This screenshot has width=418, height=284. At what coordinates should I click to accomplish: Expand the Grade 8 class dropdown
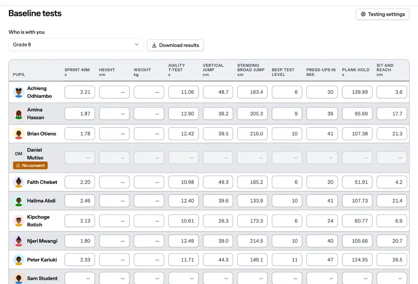76,44
